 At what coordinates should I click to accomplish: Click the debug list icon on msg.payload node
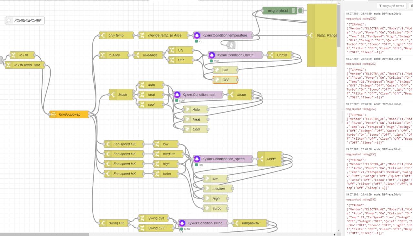[x=293, y=11]
